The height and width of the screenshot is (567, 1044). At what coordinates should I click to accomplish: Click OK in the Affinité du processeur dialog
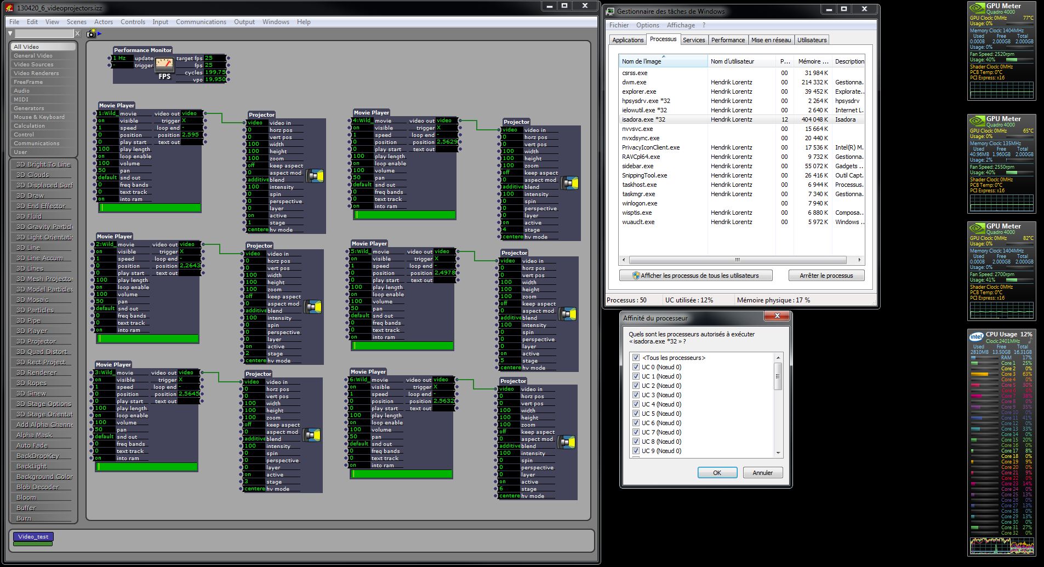click(717, 473)
